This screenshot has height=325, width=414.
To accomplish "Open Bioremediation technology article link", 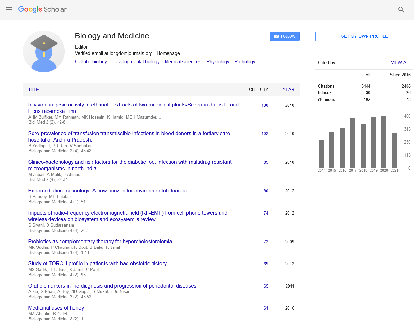I will pyautogui.click(x=108, y=191).
